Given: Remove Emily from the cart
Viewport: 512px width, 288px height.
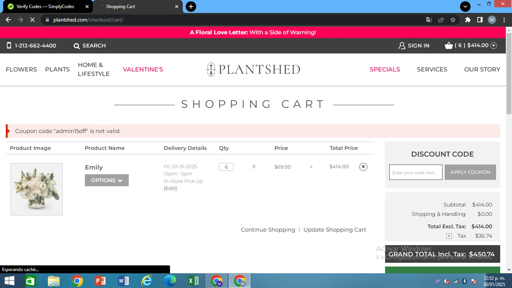Looking at the screenshot, I should 363,167.
